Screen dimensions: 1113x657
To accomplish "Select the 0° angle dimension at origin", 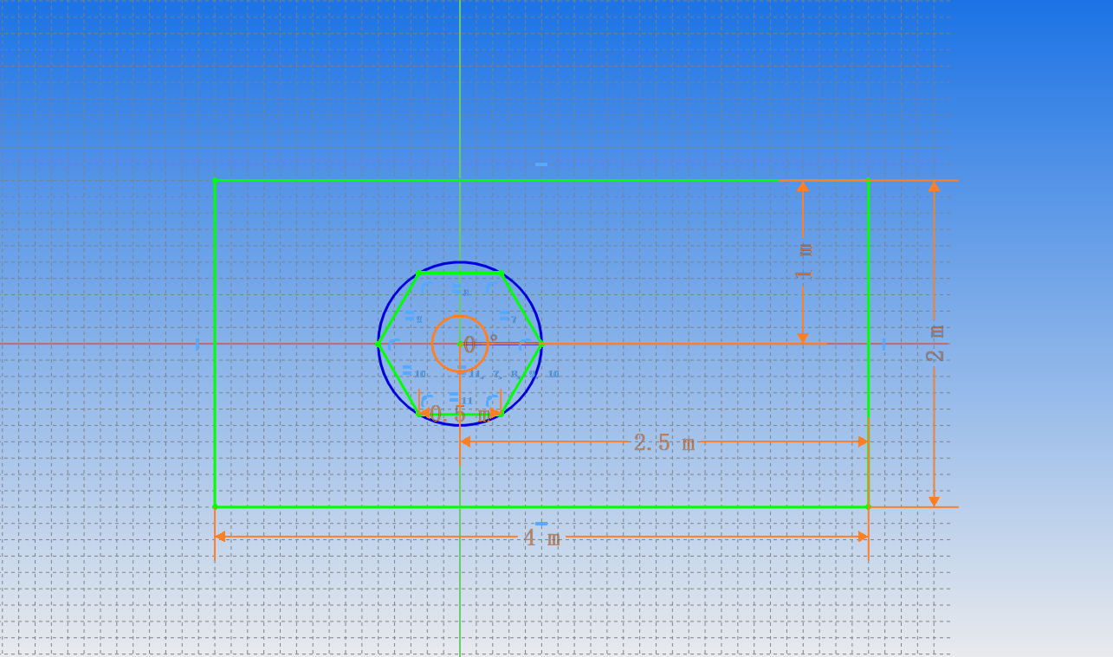I will coord(480,344).
